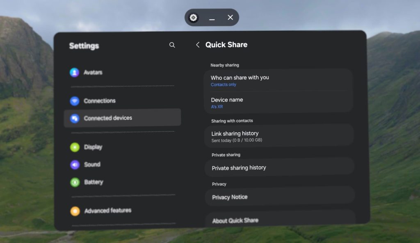Image resolution: width=420 pixels, height=243 pixels.
Task: Select the Battery icon in sidebar
Action: click(75, 182)
